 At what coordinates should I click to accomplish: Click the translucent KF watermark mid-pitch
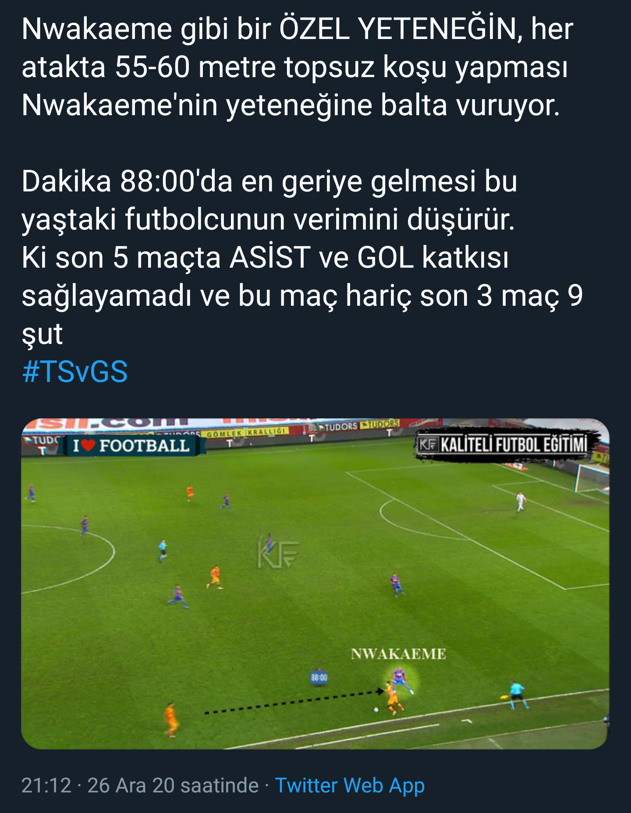click(x=278, y=554)
